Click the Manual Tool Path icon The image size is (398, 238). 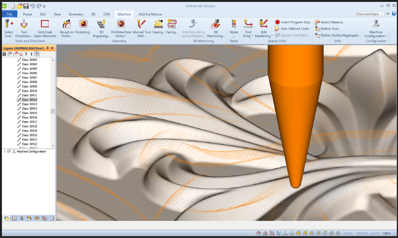pyautogui.click(x=141, y=25)
